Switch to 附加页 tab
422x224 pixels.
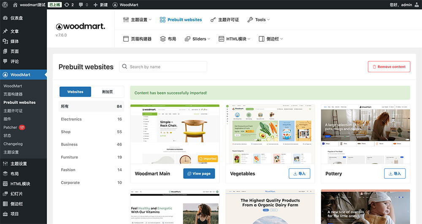[107, 92]
